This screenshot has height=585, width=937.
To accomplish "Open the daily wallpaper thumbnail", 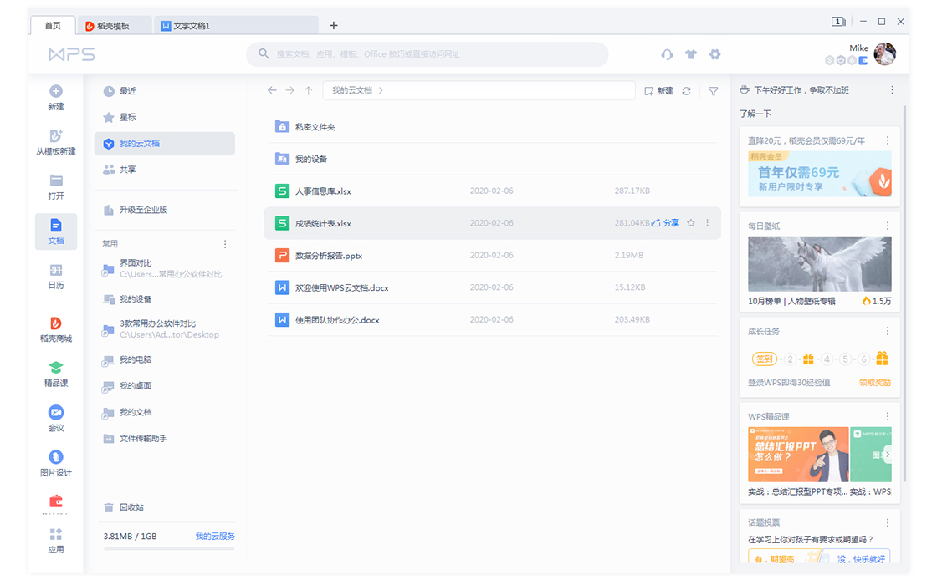I will 819,264.
